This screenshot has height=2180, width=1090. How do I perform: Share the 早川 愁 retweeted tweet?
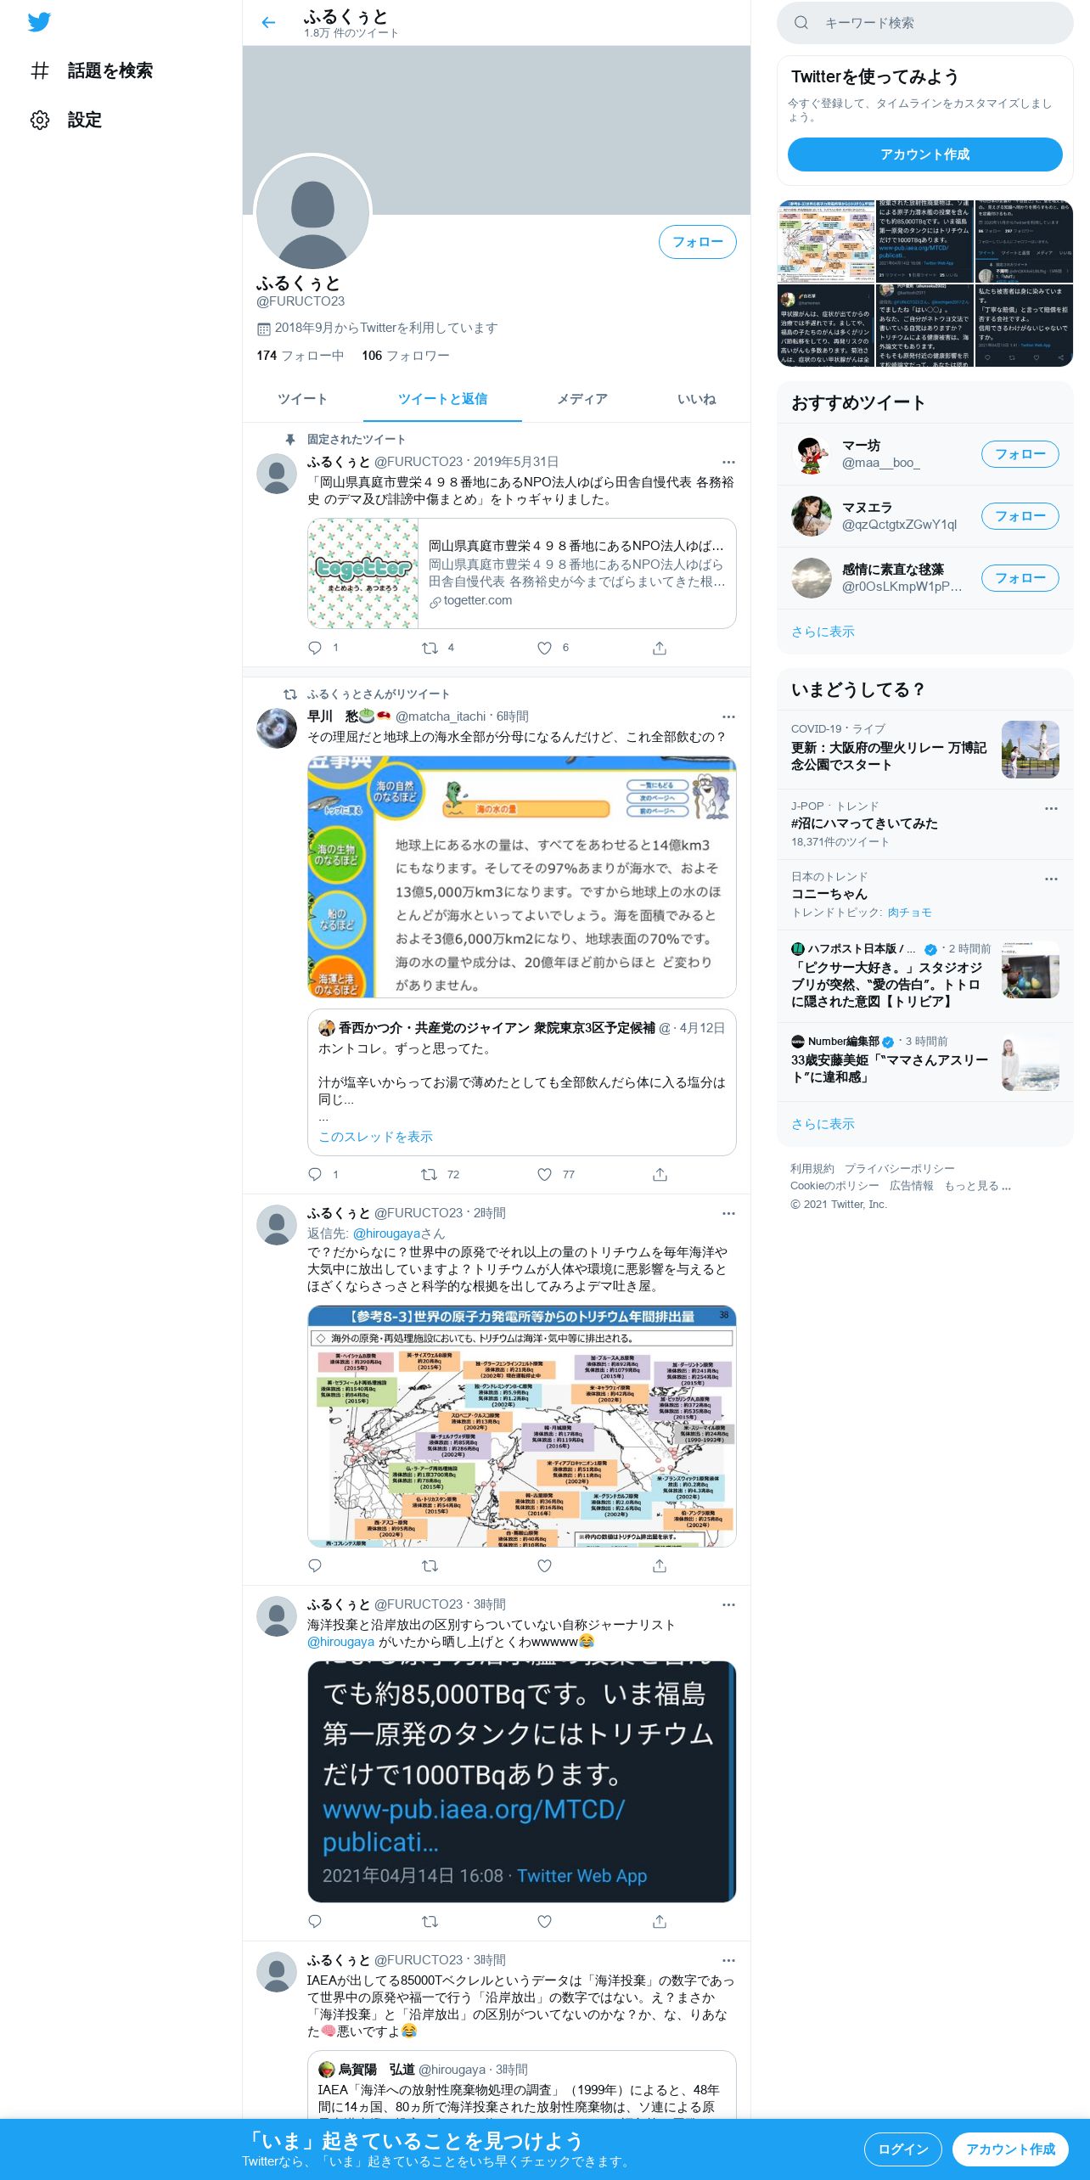tap(660, 1175)
